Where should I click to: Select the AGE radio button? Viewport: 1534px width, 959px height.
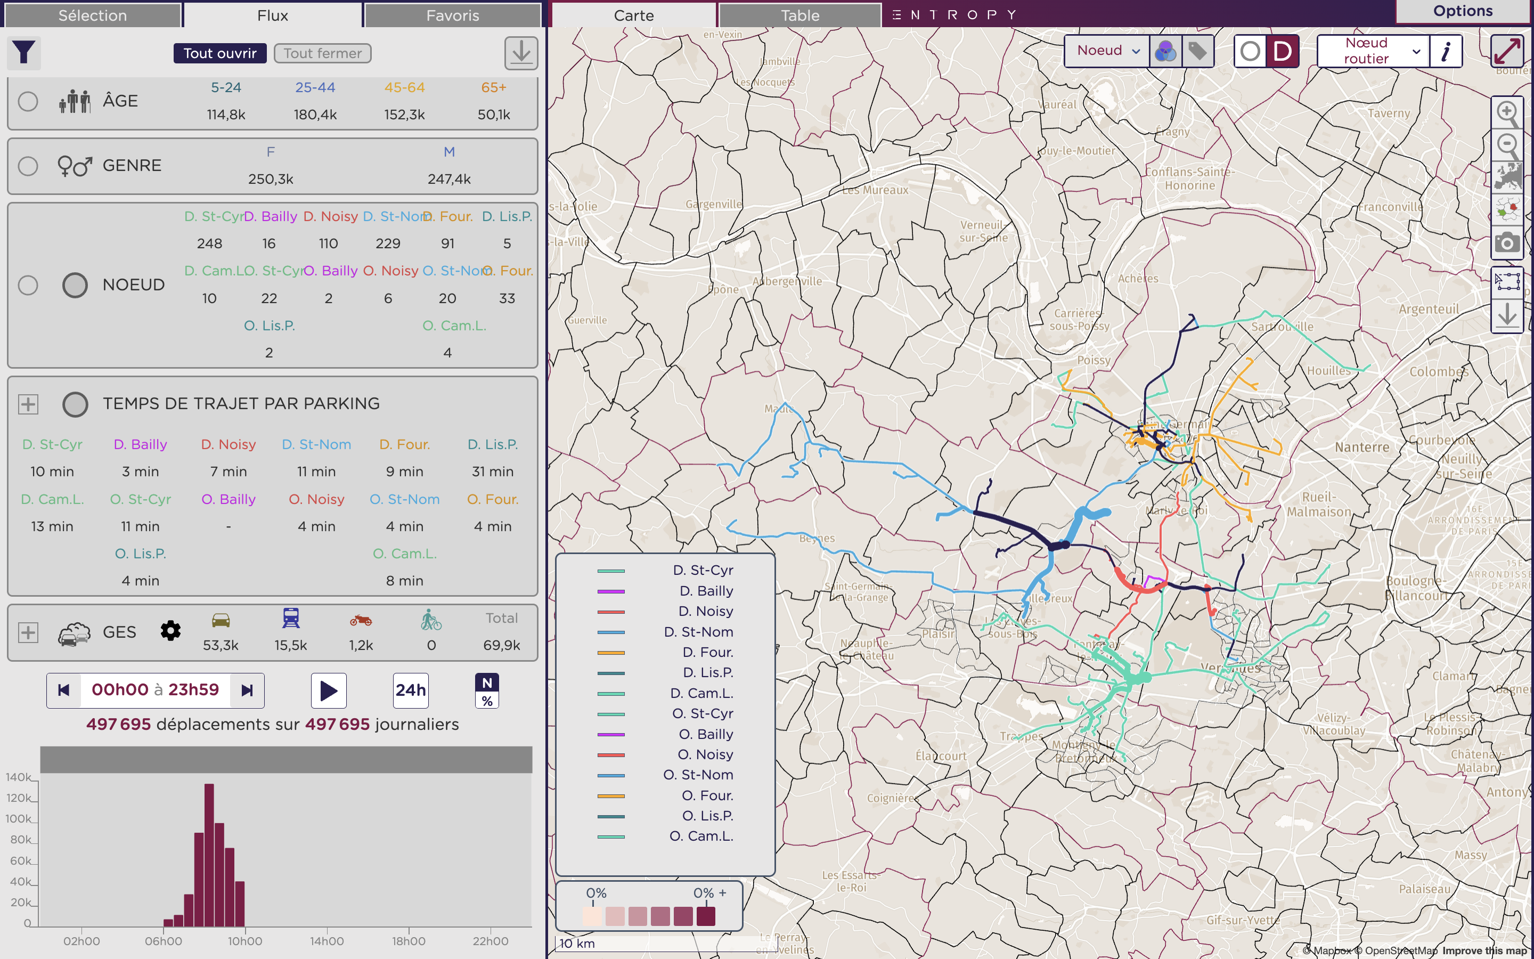(x=28, y=101)
